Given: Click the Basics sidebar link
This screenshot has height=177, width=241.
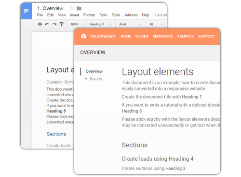Looking at the screenshot, I should click(x=95, y=79).
